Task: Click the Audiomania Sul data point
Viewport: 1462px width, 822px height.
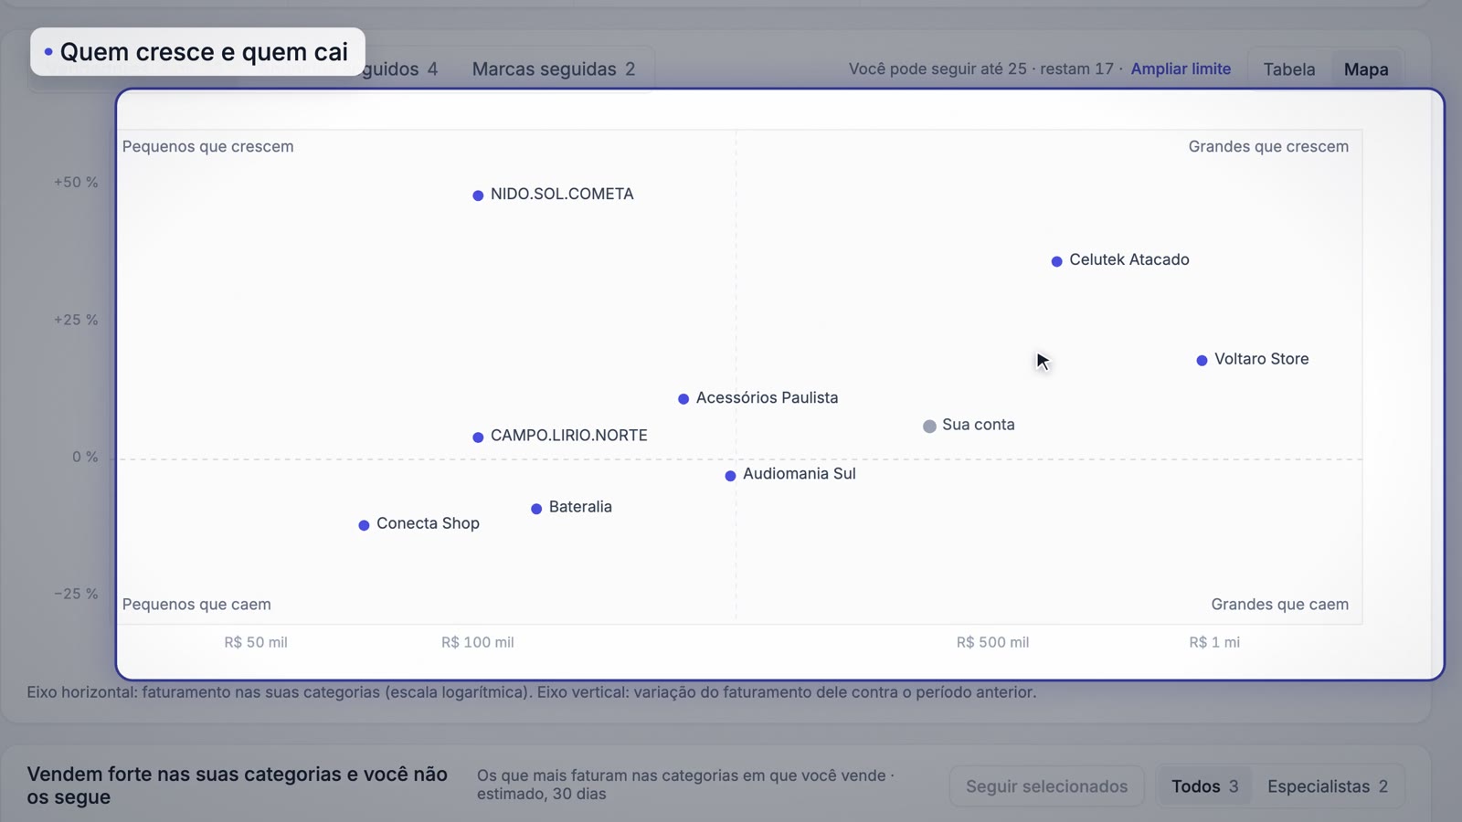Action: (730, 476)
